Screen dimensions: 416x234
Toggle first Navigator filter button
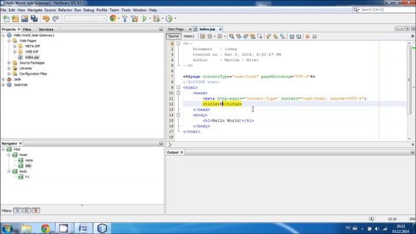pyautogui.click(x=18, y=211)
